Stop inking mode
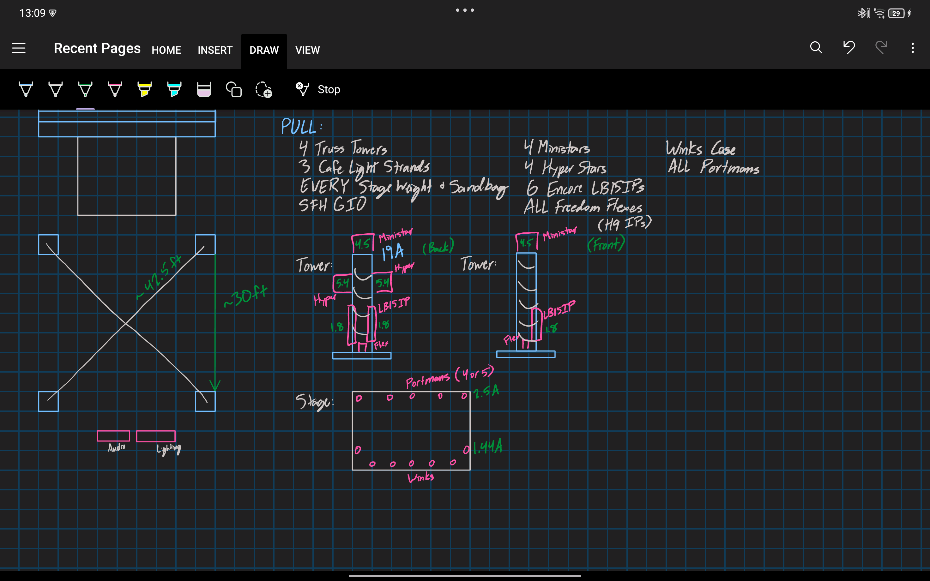 (x=318, y=89)
